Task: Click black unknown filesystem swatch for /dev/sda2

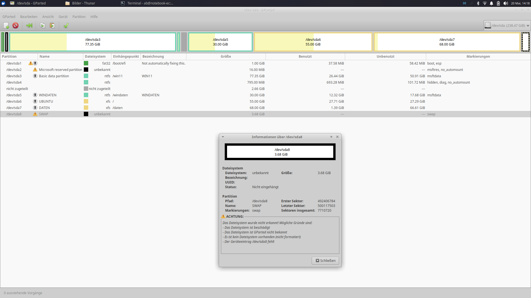Action: [86, 70]
